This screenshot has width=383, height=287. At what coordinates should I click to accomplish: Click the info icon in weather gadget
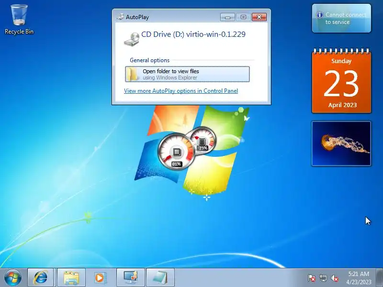(319, 15)
